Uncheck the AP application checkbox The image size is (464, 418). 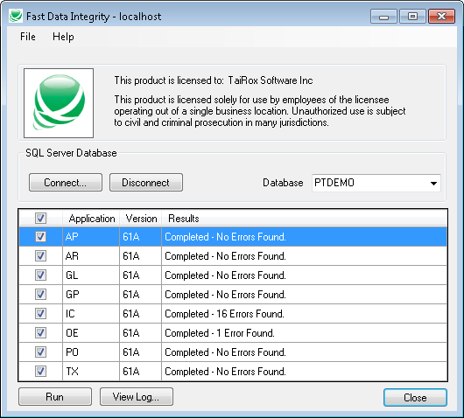tap(40, 236)
